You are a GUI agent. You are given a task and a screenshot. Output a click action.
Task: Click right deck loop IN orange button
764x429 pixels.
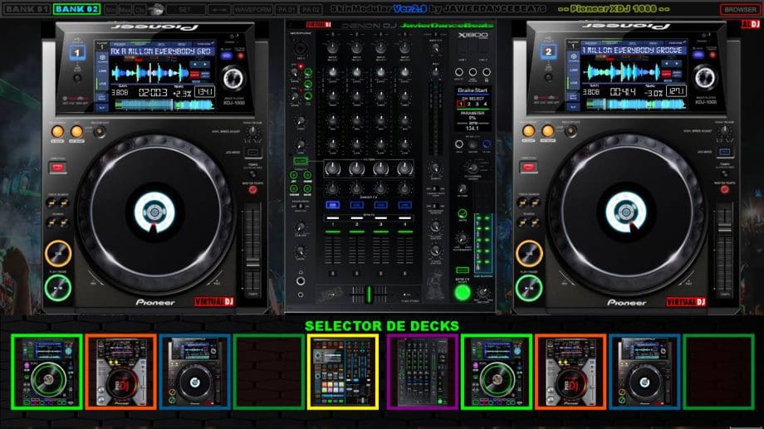529,130
